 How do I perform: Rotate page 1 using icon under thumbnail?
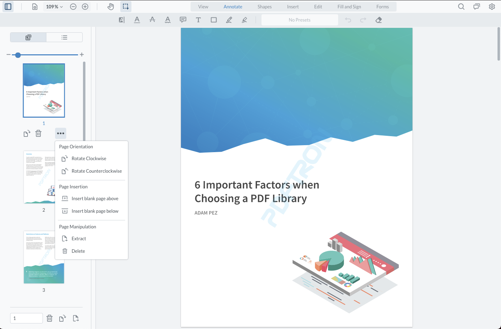click(x=27, y=133)
